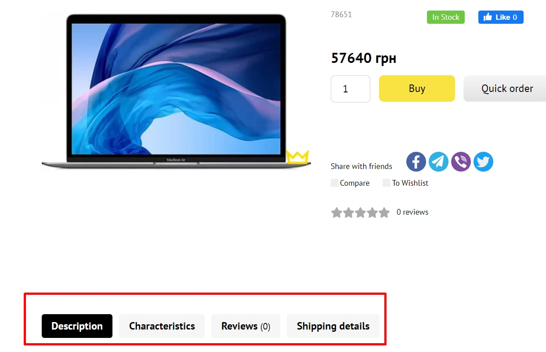Share product on Facebook icon

pos(416,162)
